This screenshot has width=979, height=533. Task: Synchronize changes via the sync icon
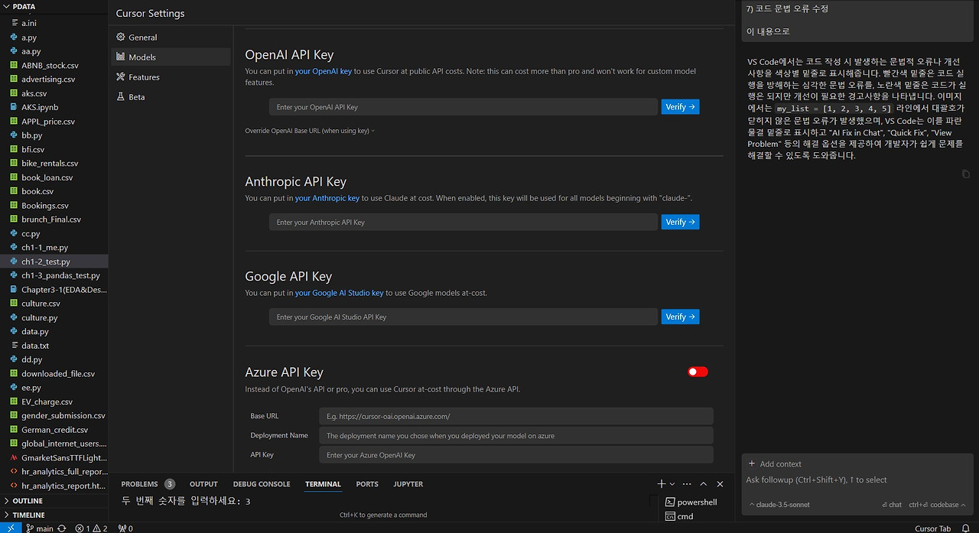62,528
